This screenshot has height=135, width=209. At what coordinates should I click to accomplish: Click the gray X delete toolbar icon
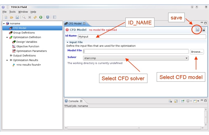pyautogui.click(x=30, y=17)
